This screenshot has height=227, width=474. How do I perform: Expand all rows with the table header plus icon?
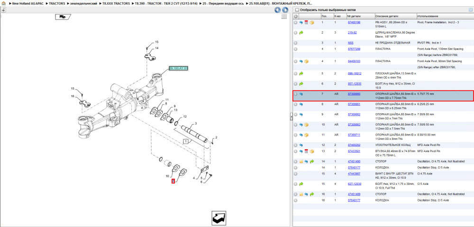(x=296, y=16)
